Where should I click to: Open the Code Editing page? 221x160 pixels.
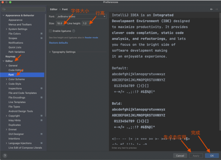(x=16, y=70)
